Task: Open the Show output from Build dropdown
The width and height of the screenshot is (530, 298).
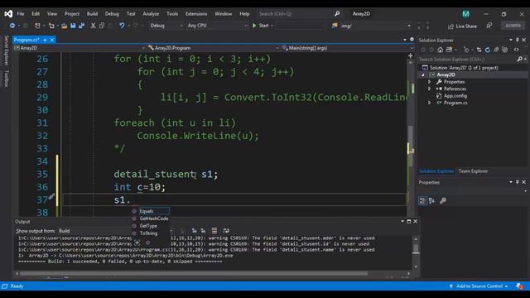Action: click(x=115, y=231)
